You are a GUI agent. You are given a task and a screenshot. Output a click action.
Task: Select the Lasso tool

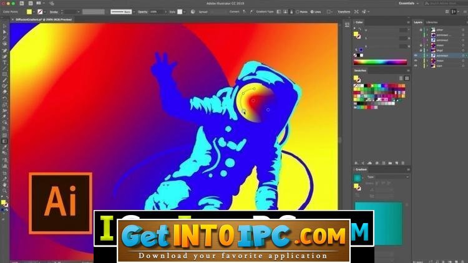[4, 44]
